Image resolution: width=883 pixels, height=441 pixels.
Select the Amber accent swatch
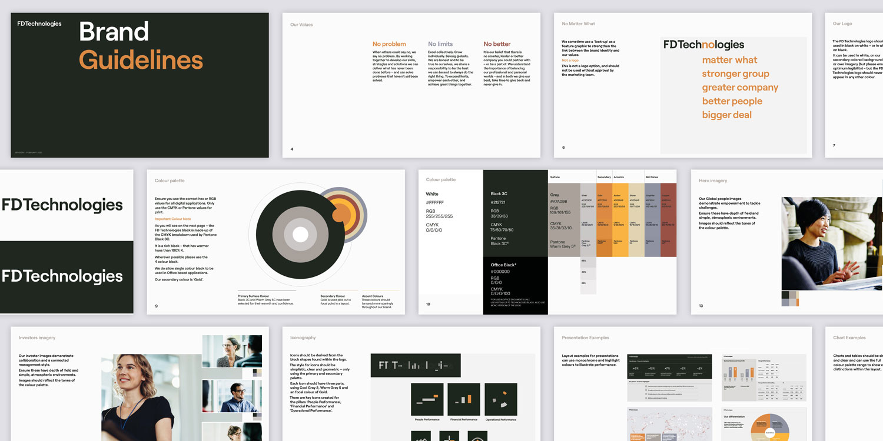click(x=620, y=220)
